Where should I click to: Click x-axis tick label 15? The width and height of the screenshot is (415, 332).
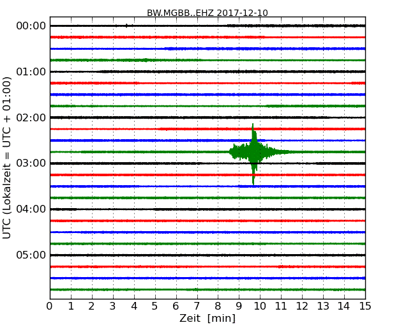coord(365,306)
